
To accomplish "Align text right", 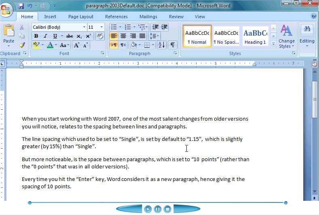I will coord(133,36).
